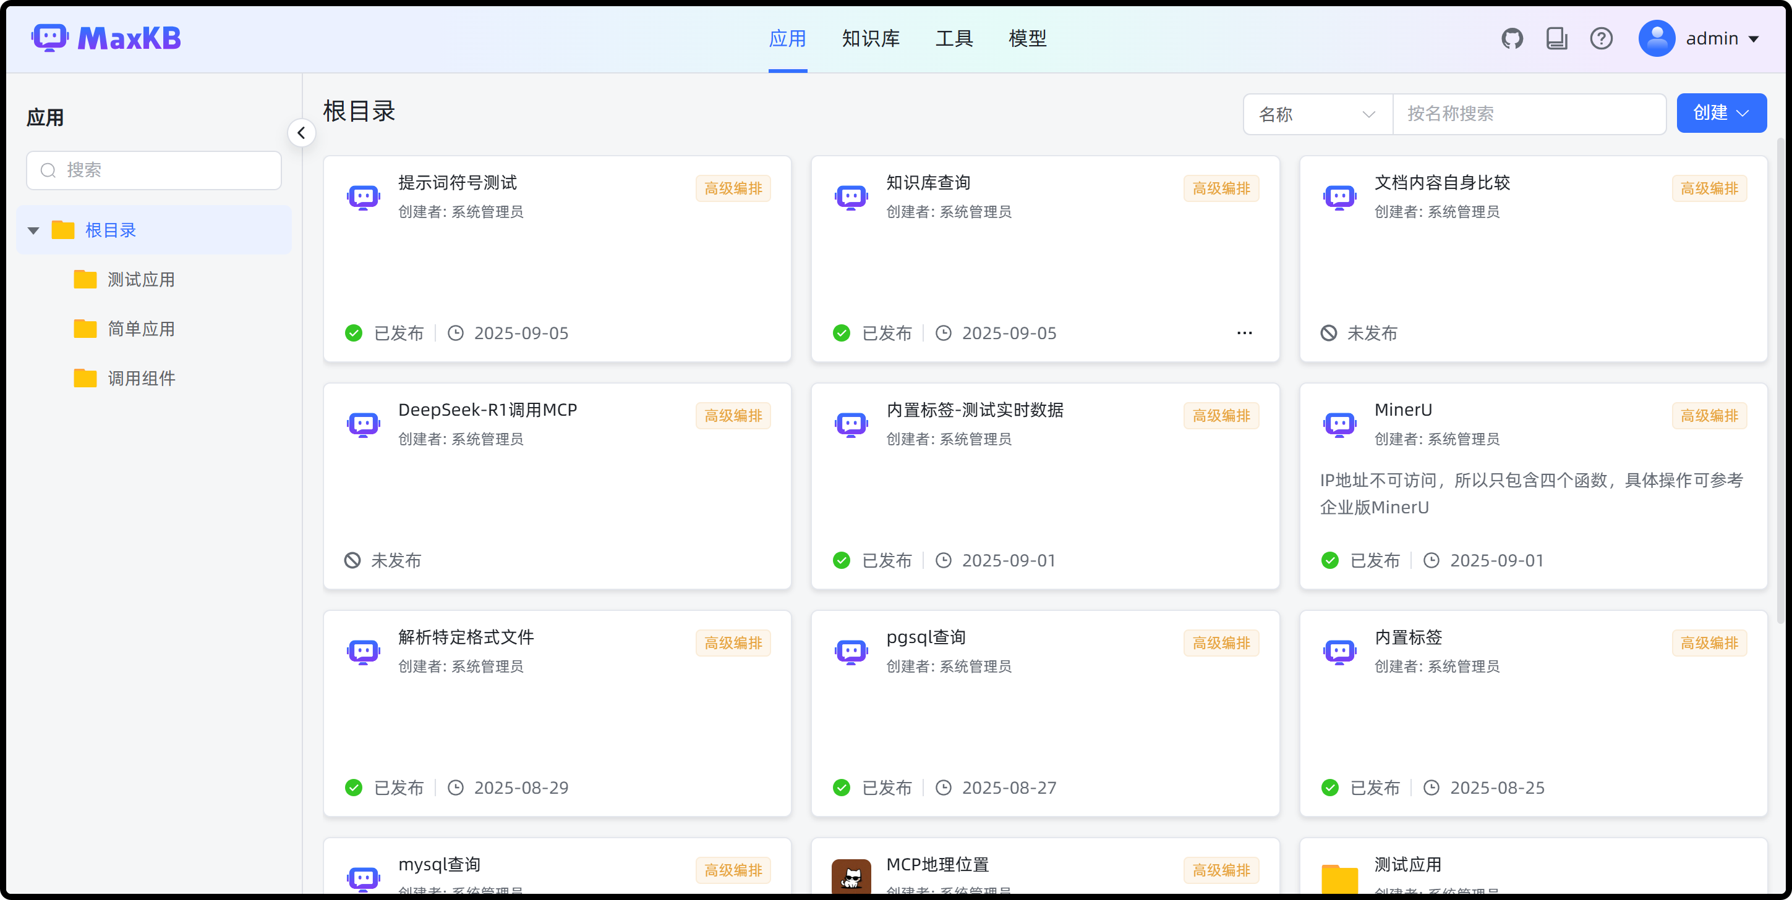The width and height of the screenshot is (1792, 900).
Task: Click unpublished icon on 文档内容自身比较 card
Action: coord(1328,334)
